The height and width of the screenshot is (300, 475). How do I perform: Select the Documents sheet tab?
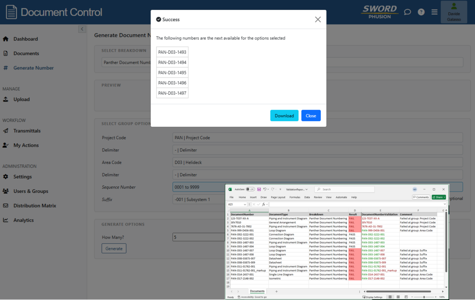(257, 291)
